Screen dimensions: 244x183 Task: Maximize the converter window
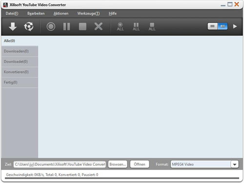coord(230,4)
